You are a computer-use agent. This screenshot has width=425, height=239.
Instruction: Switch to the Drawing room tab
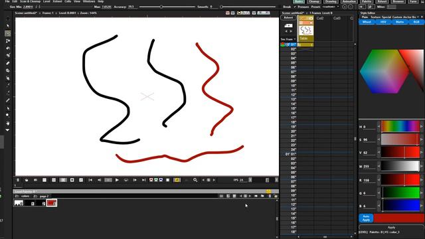click(x=331, y=1)
